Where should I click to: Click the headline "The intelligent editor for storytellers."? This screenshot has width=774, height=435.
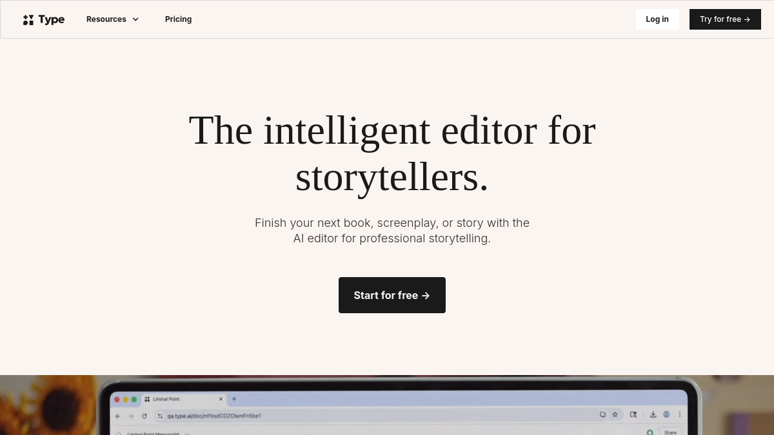392,153
